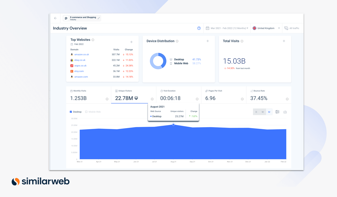The height and width of the screenshot is (197, 337).
Task: Select the Monthly Visits metric tab
Action: pos(89,95)
